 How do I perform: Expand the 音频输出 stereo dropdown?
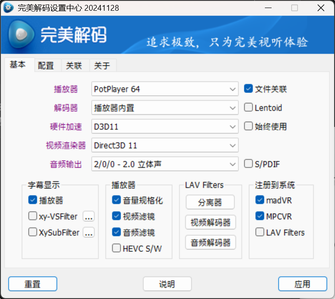point(164,164)
